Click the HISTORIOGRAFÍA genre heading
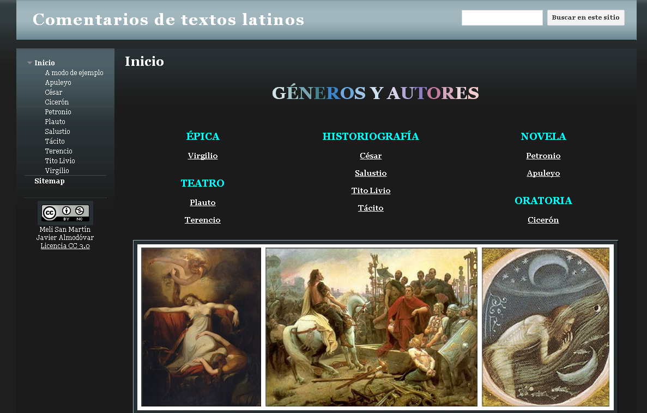This screenshot has height=413, width=647. (371, 136)
